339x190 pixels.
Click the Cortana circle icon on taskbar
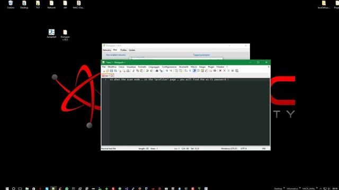pos(13,188)
